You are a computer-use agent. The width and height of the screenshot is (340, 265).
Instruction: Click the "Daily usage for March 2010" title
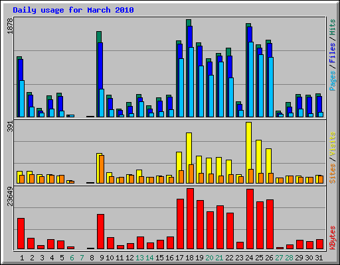click(73, 10)
